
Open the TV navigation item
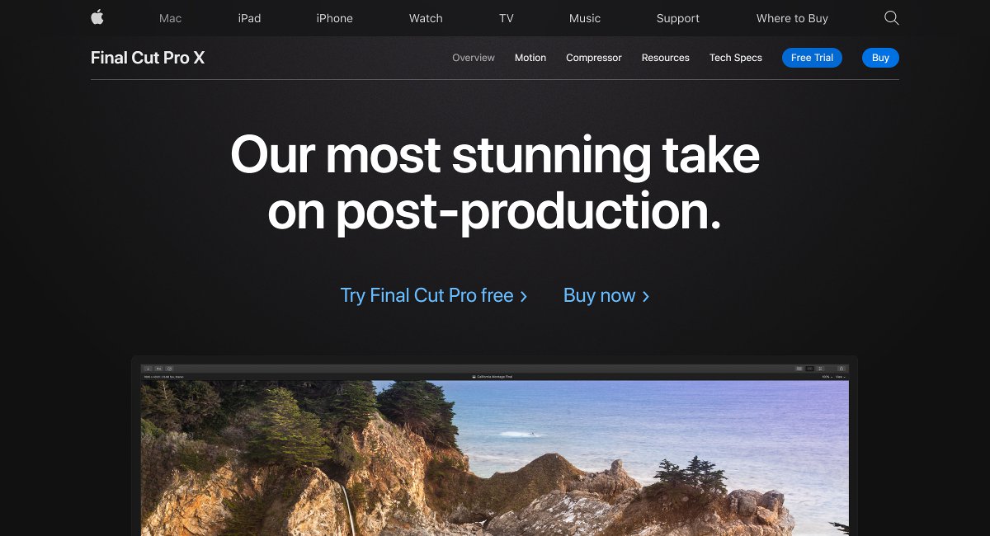[506, 18]
